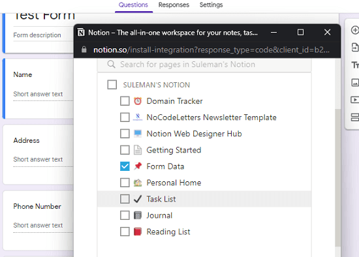Click the search magnifier icon

tap(111, 65)
